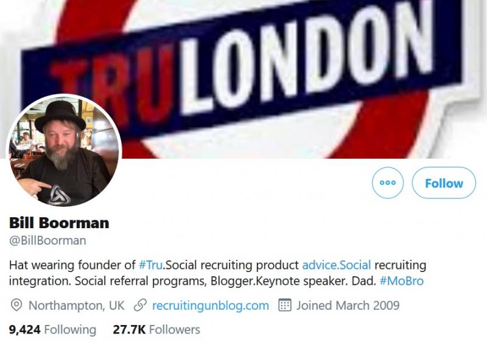The width and height of the screenshot is (487, 342).
Task: Click the @BillBoorman handle
Action: click(x=47, y=240)
